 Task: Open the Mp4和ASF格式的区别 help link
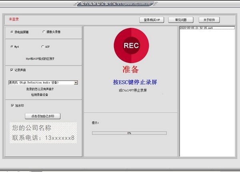[x=42, y=58]
